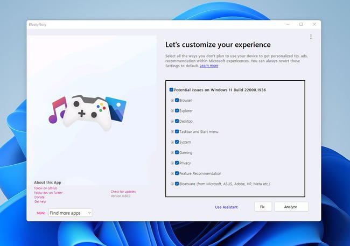Uncheck Potential issues on Windows 11 checkbox
The height and width of the screenshot is (246, 350).
pos(171,90)
